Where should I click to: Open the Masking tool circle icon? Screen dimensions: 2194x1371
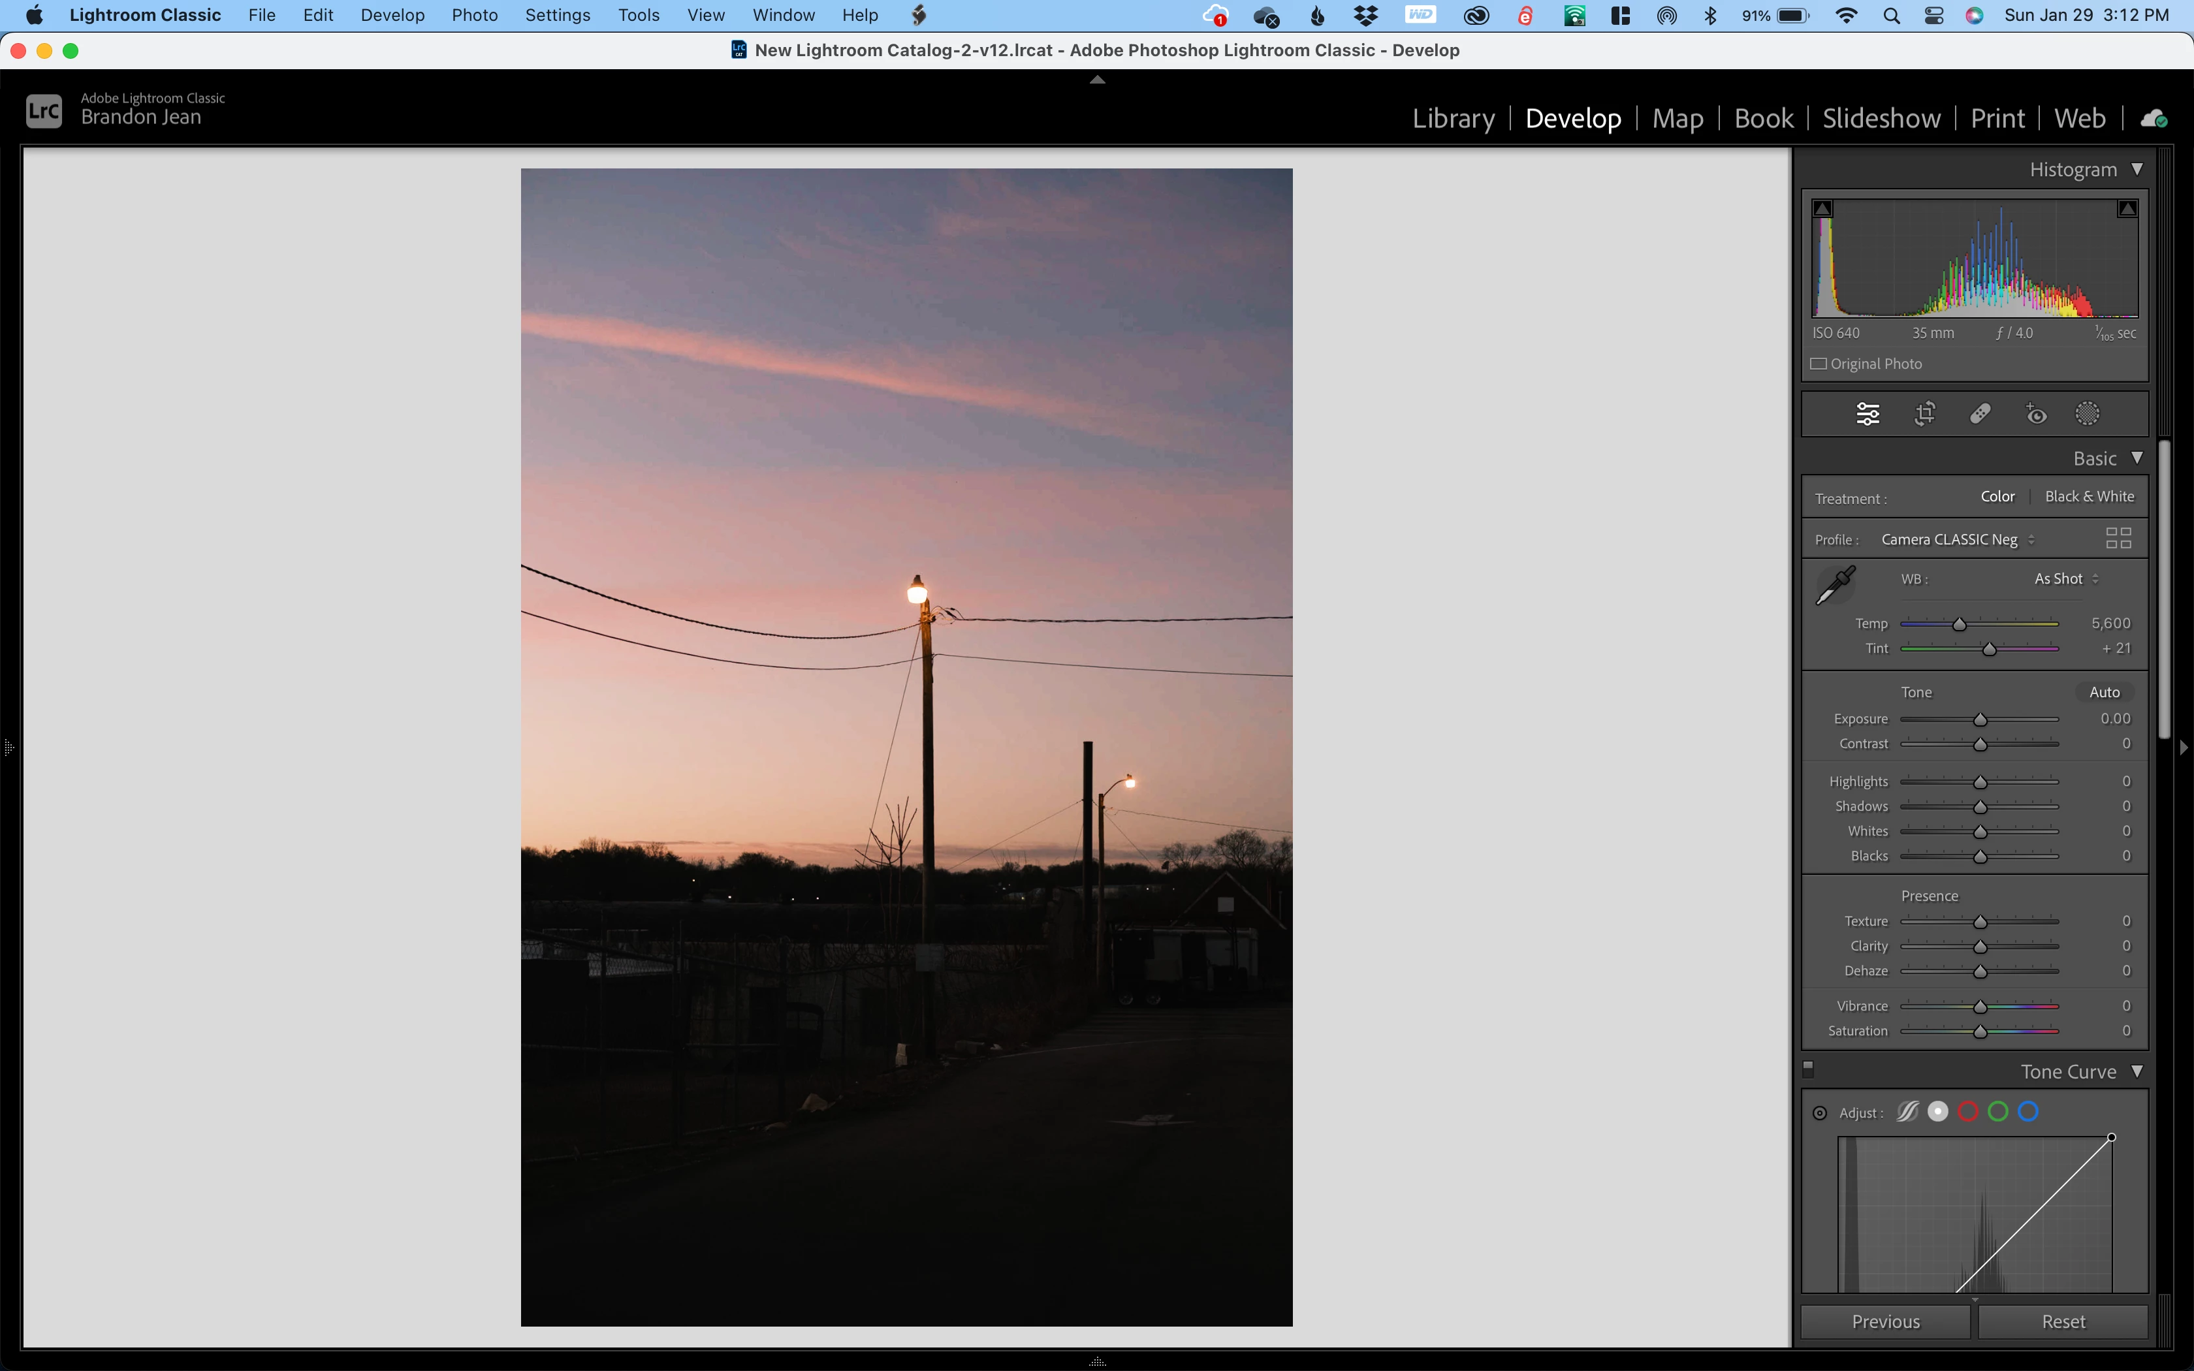[2087, 415]
